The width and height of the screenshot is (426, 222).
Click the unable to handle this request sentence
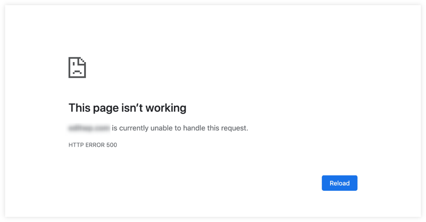coord(179,128)
